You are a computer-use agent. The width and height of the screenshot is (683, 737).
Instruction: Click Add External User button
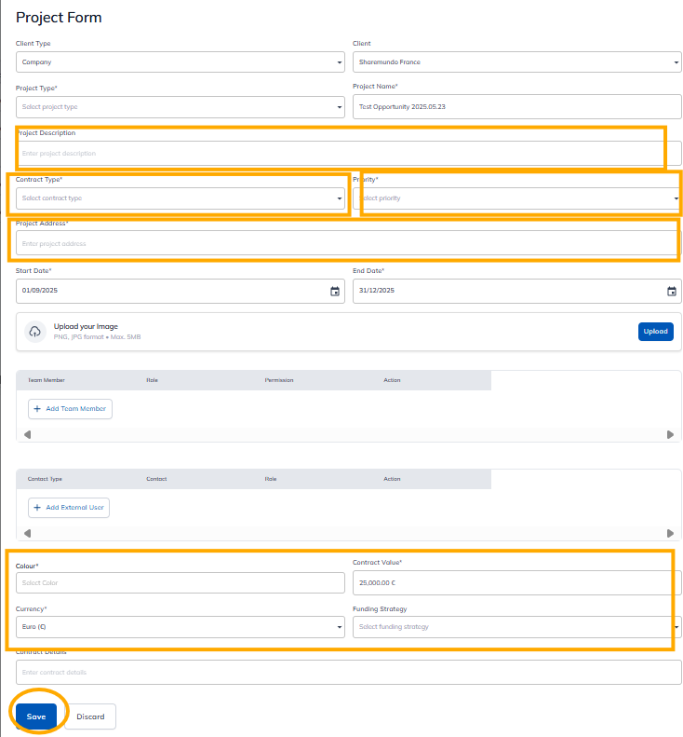[69, 508]
